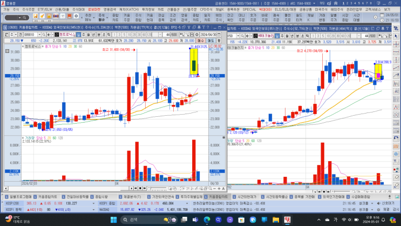Expand toolbar overflow circle arrow near date

[375, 17]
